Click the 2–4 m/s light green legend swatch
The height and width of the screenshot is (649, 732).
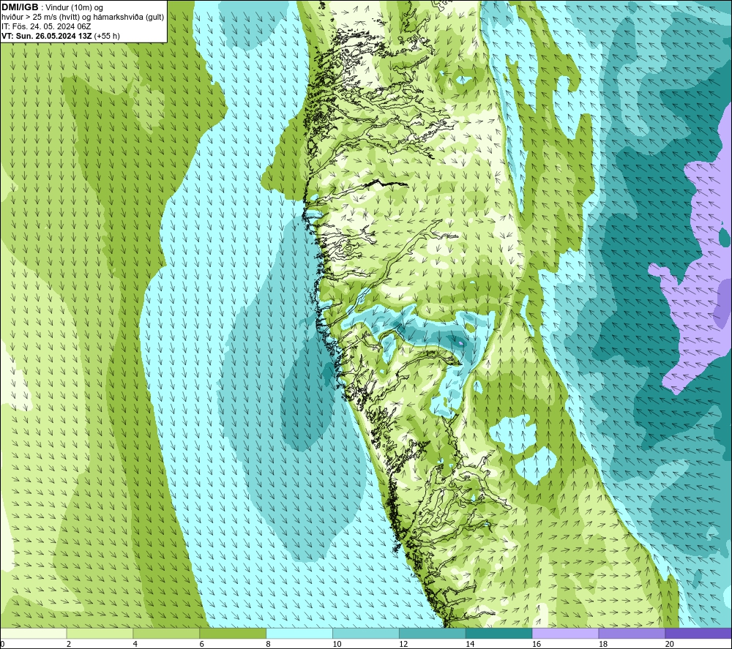point(100,633)
